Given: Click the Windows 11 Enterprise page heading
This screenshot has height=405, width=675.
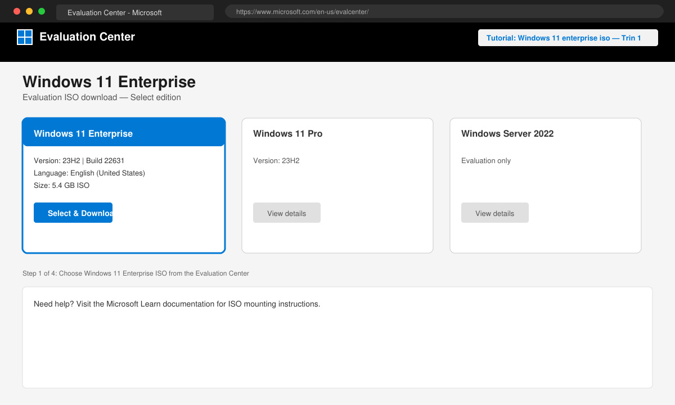Looking at the screenshot, I should pos(109,82).
